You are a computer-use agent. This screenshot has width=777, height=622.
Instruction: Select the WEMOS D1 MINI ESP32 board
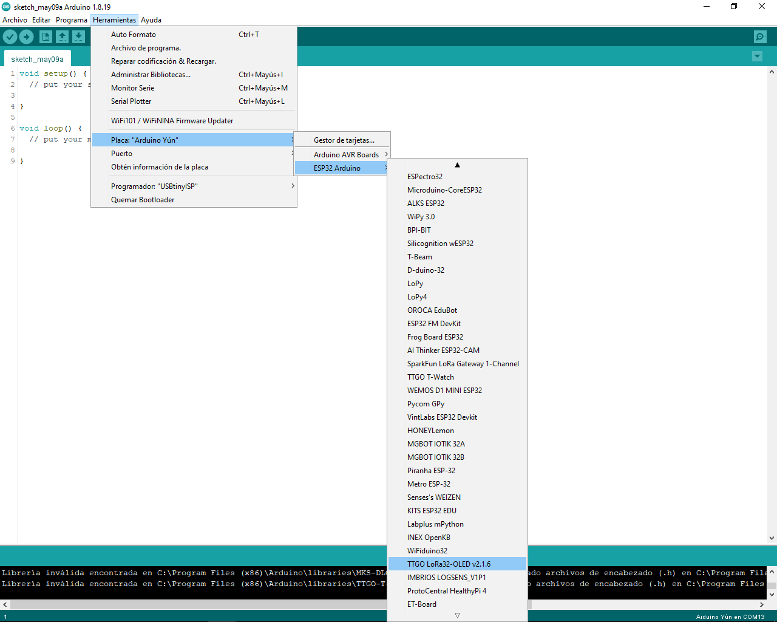[x=457, y=391]
